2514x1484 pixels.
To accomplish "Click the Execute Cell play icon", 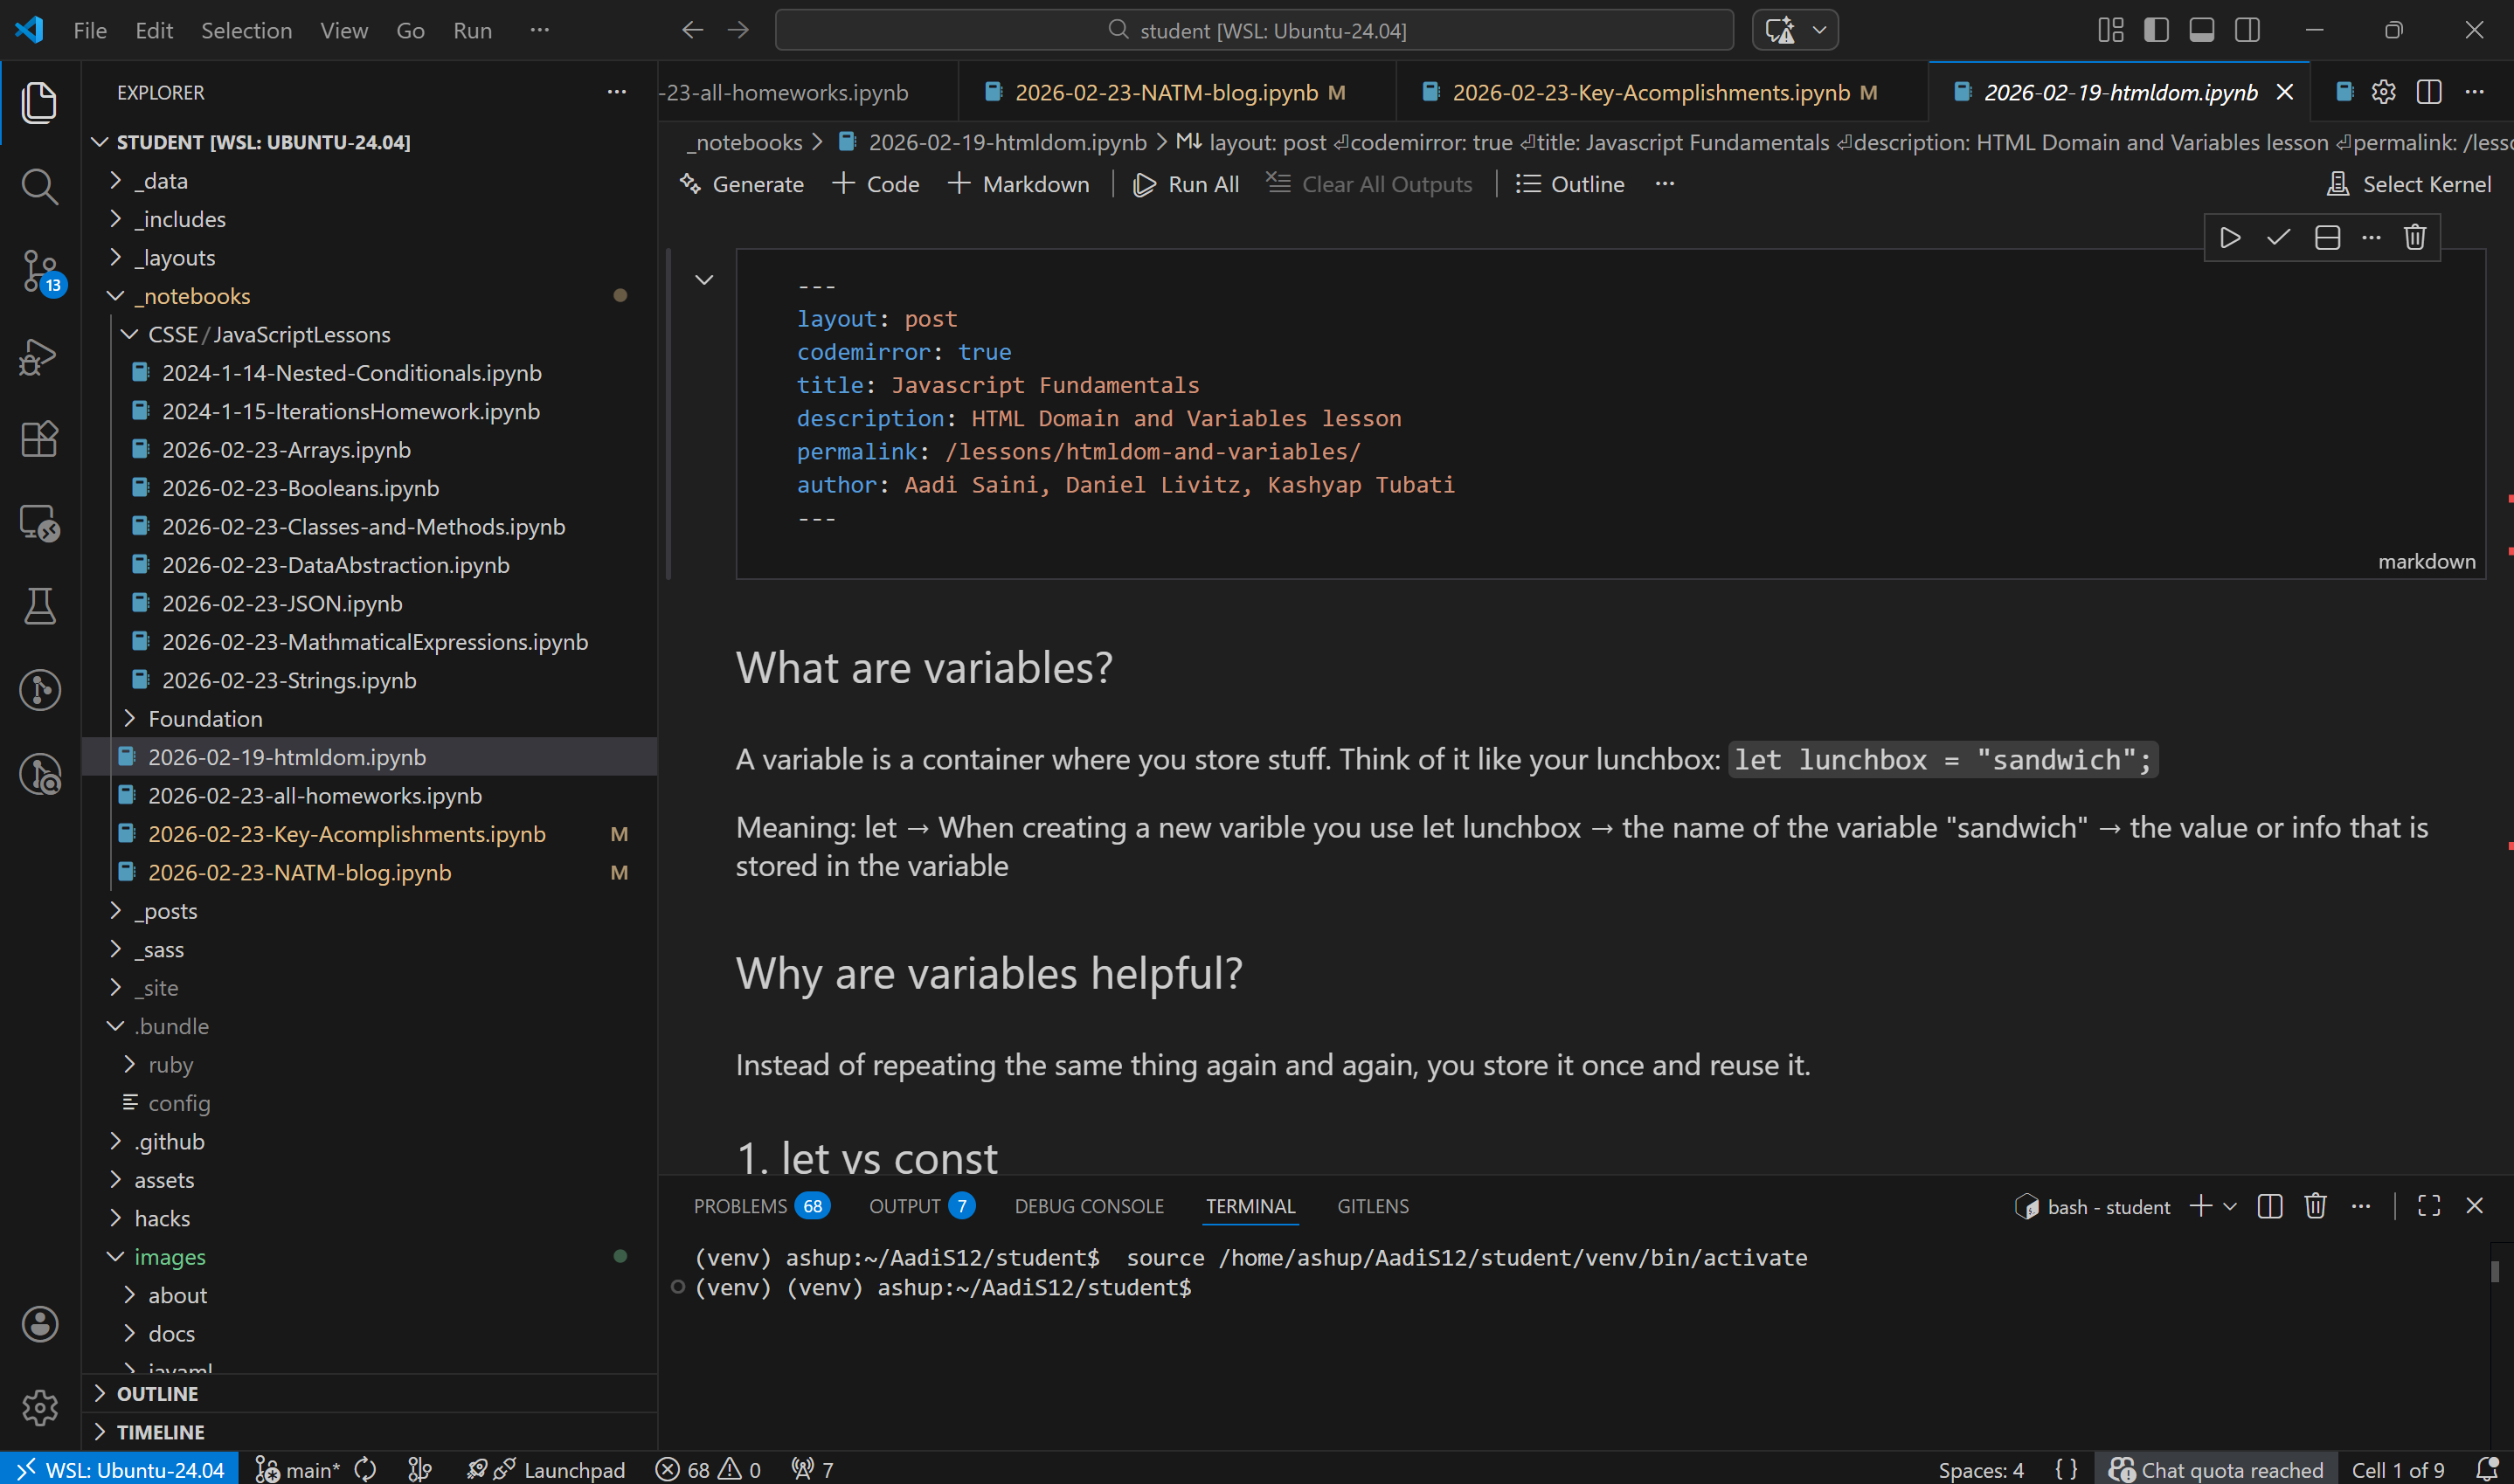I will click(2230, 238).
